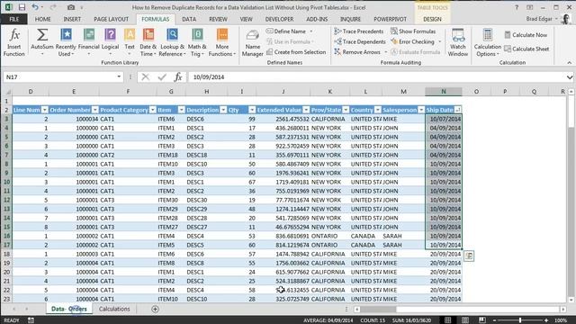Viewport: 576px width, 324px height.
Task: Open Logical functions library
Action: 110,42
